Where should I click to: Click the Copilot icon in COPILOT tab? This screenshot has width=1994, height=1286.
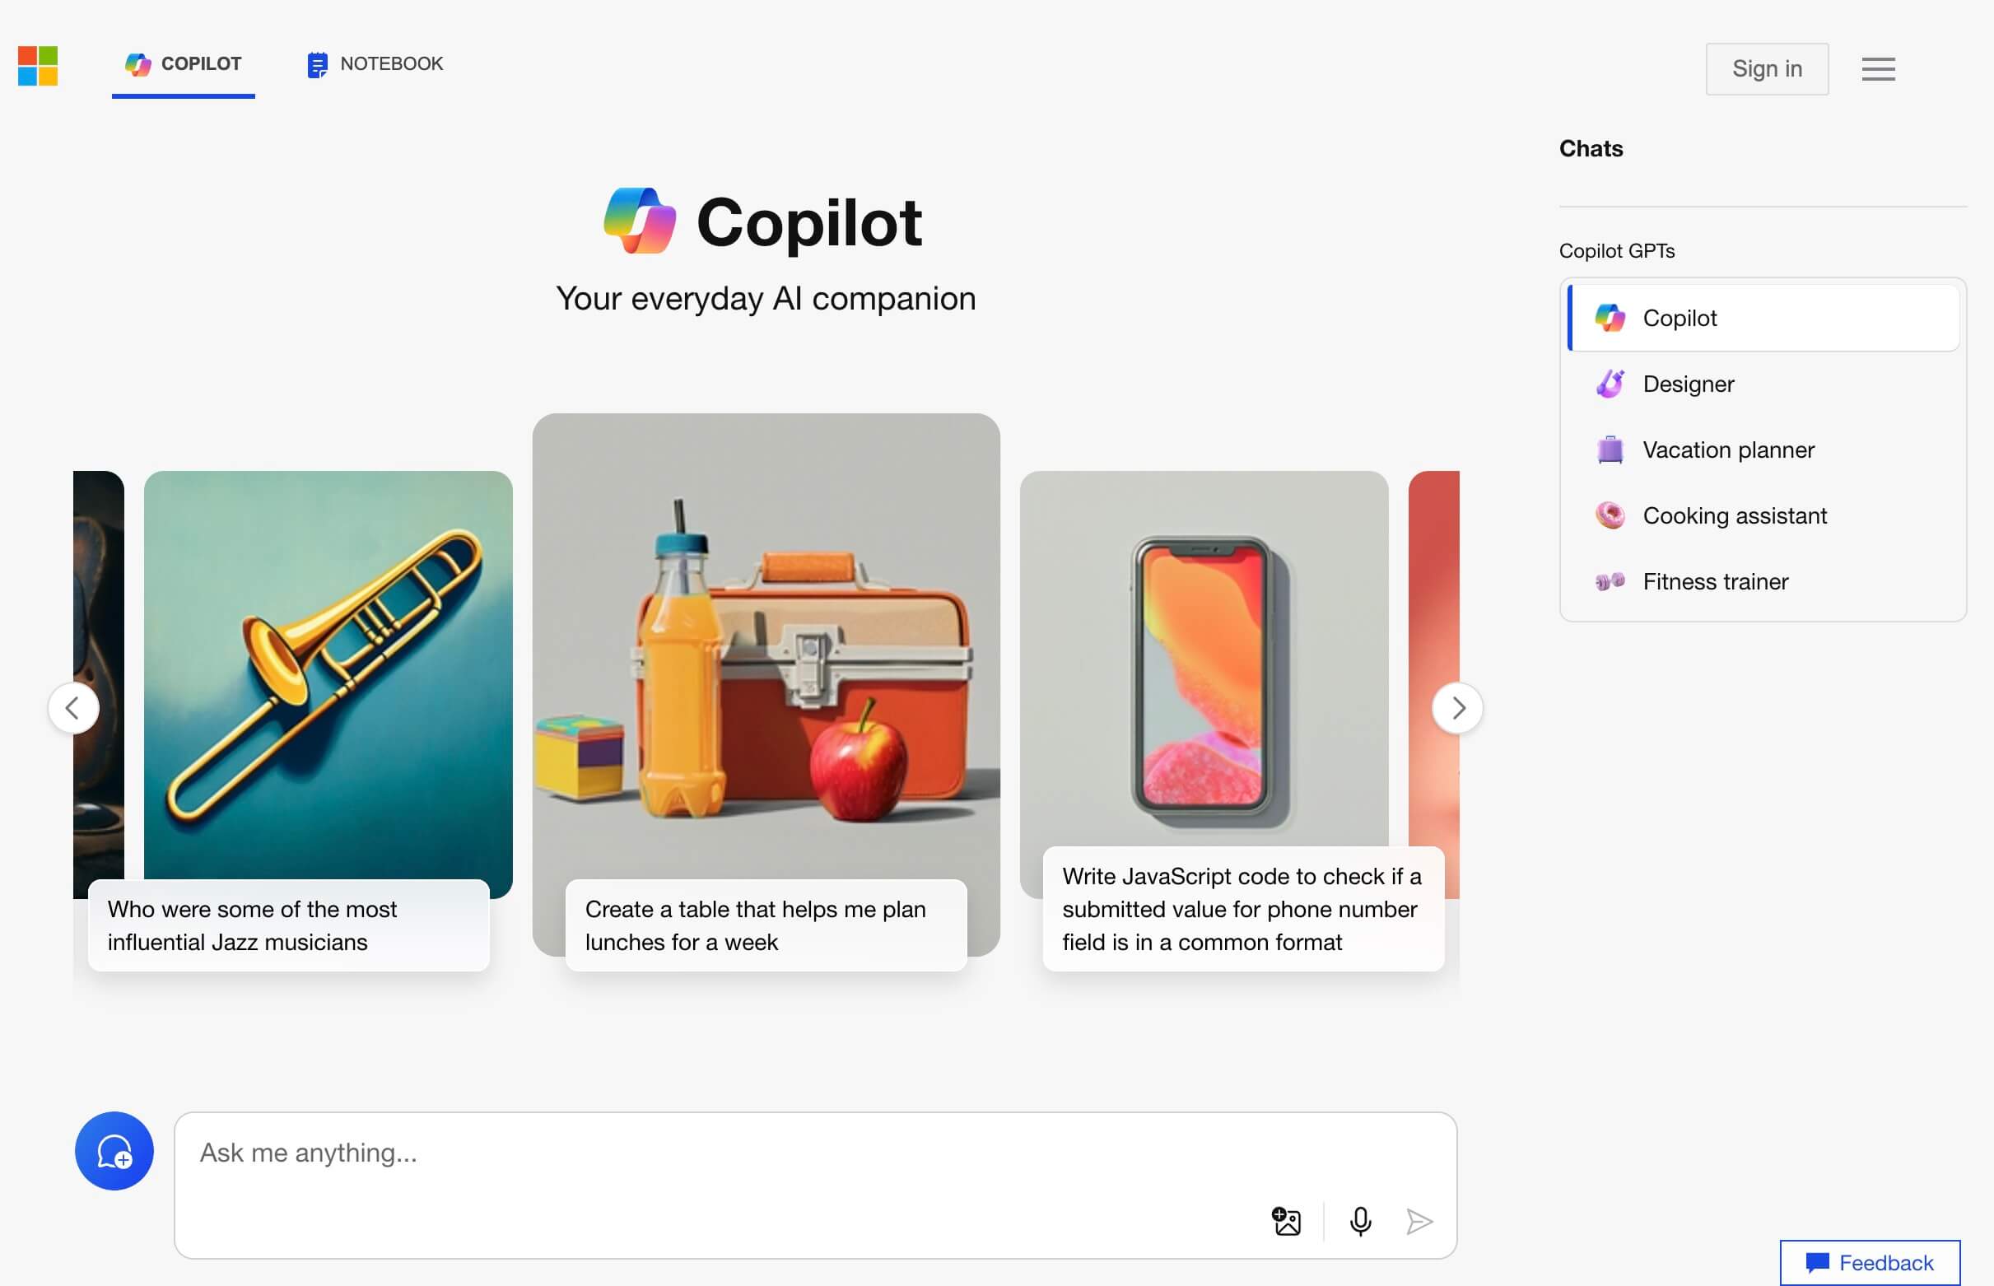[x=137, y=64]
